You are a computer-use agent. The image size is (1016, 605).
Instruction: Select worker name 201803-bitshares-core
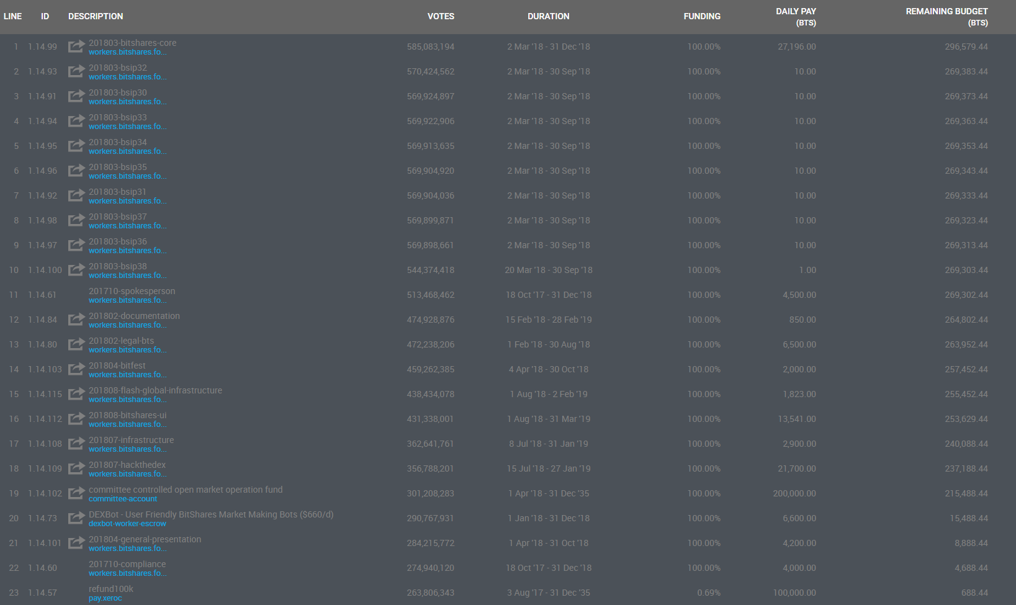132,43
